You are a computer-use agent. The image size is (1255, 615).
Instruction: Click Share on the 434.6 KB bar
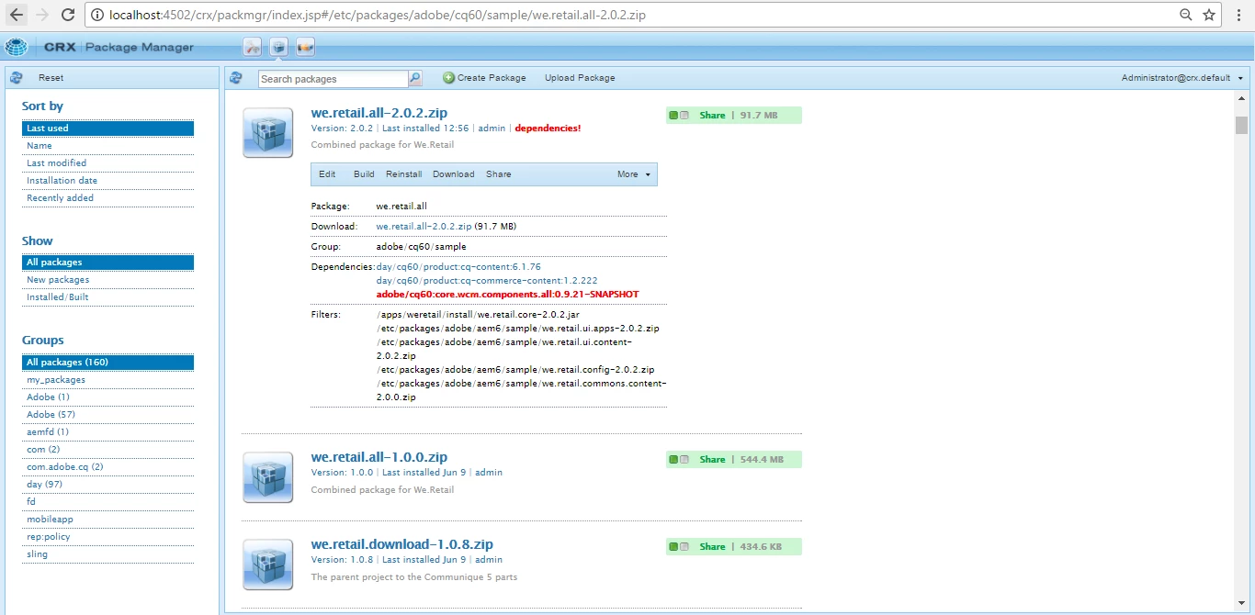click(x=712, y=547)
